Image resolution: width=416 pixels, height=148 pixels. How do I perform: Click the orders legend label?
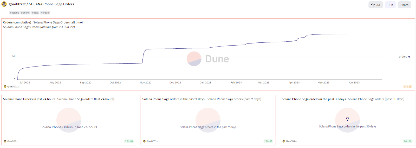pyautogui.click(x=403, y=57)
